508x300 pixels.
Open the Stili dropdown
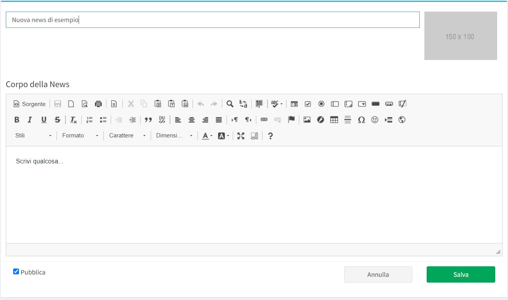33,136
